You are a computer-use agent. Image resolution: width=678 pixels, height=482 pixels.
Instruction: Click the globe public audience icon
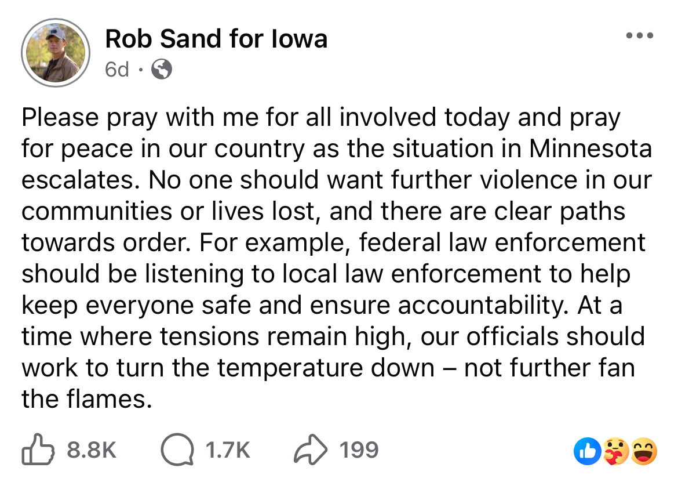[x=162, y=70]
